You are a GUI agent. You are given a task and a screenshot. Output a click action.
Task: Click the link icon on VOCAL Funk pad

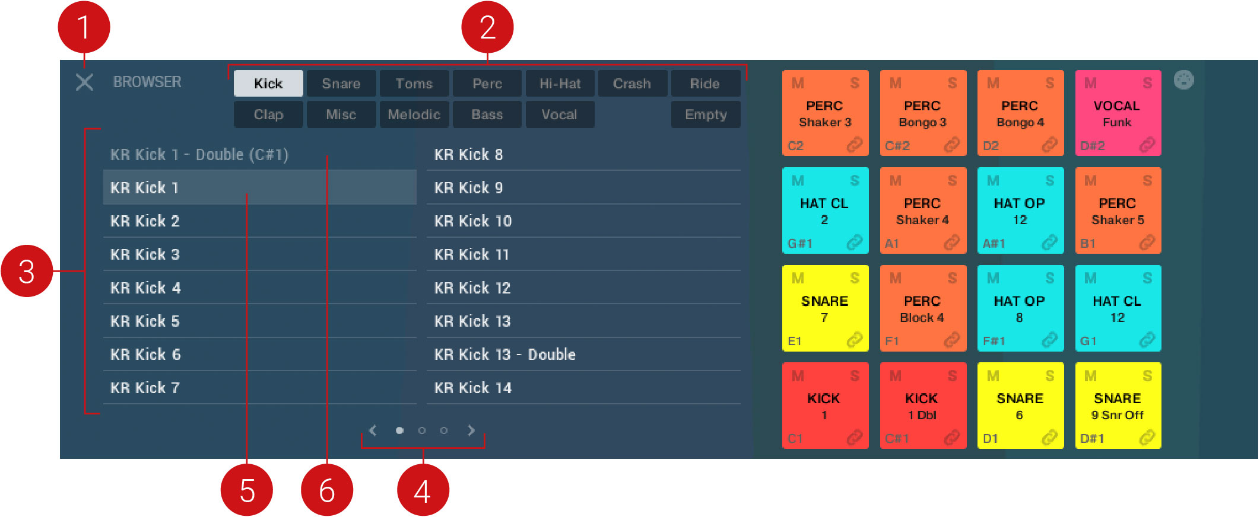[x=1147, y=145]
